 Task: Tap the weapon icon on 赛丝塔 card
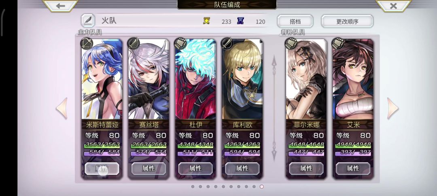(134, 44)
